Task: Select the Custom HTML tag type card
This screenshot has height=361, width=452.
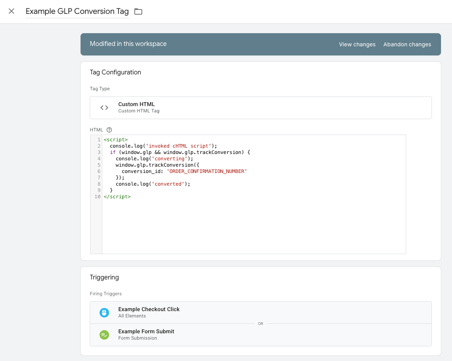Action: click(260, 108)
